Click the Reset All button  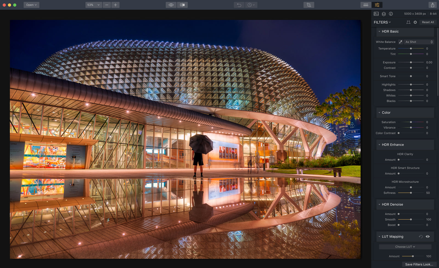pyautogui.click(x=428, y=22)
